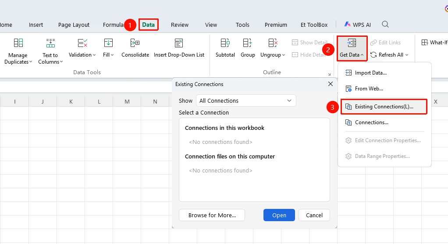Click 'Connections in this workbook' heading
The height and width of the screenshot is (244, 448).
[224, 128]
